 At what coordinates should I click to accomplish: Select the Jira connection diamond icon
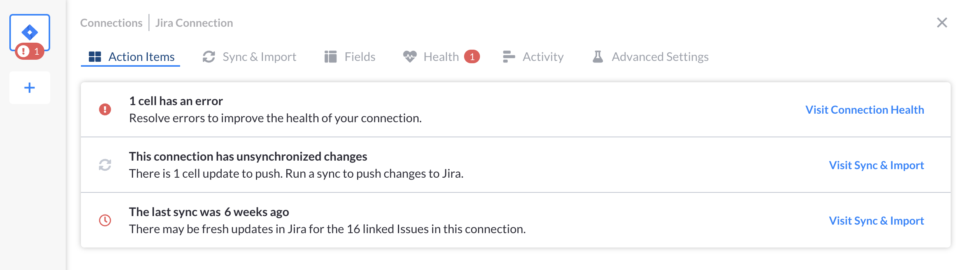(x=30, y=32)
